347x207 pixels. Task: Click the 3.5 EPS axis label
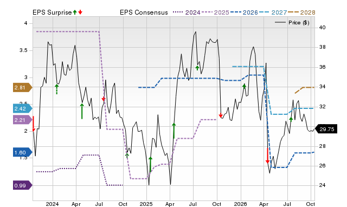23,50
